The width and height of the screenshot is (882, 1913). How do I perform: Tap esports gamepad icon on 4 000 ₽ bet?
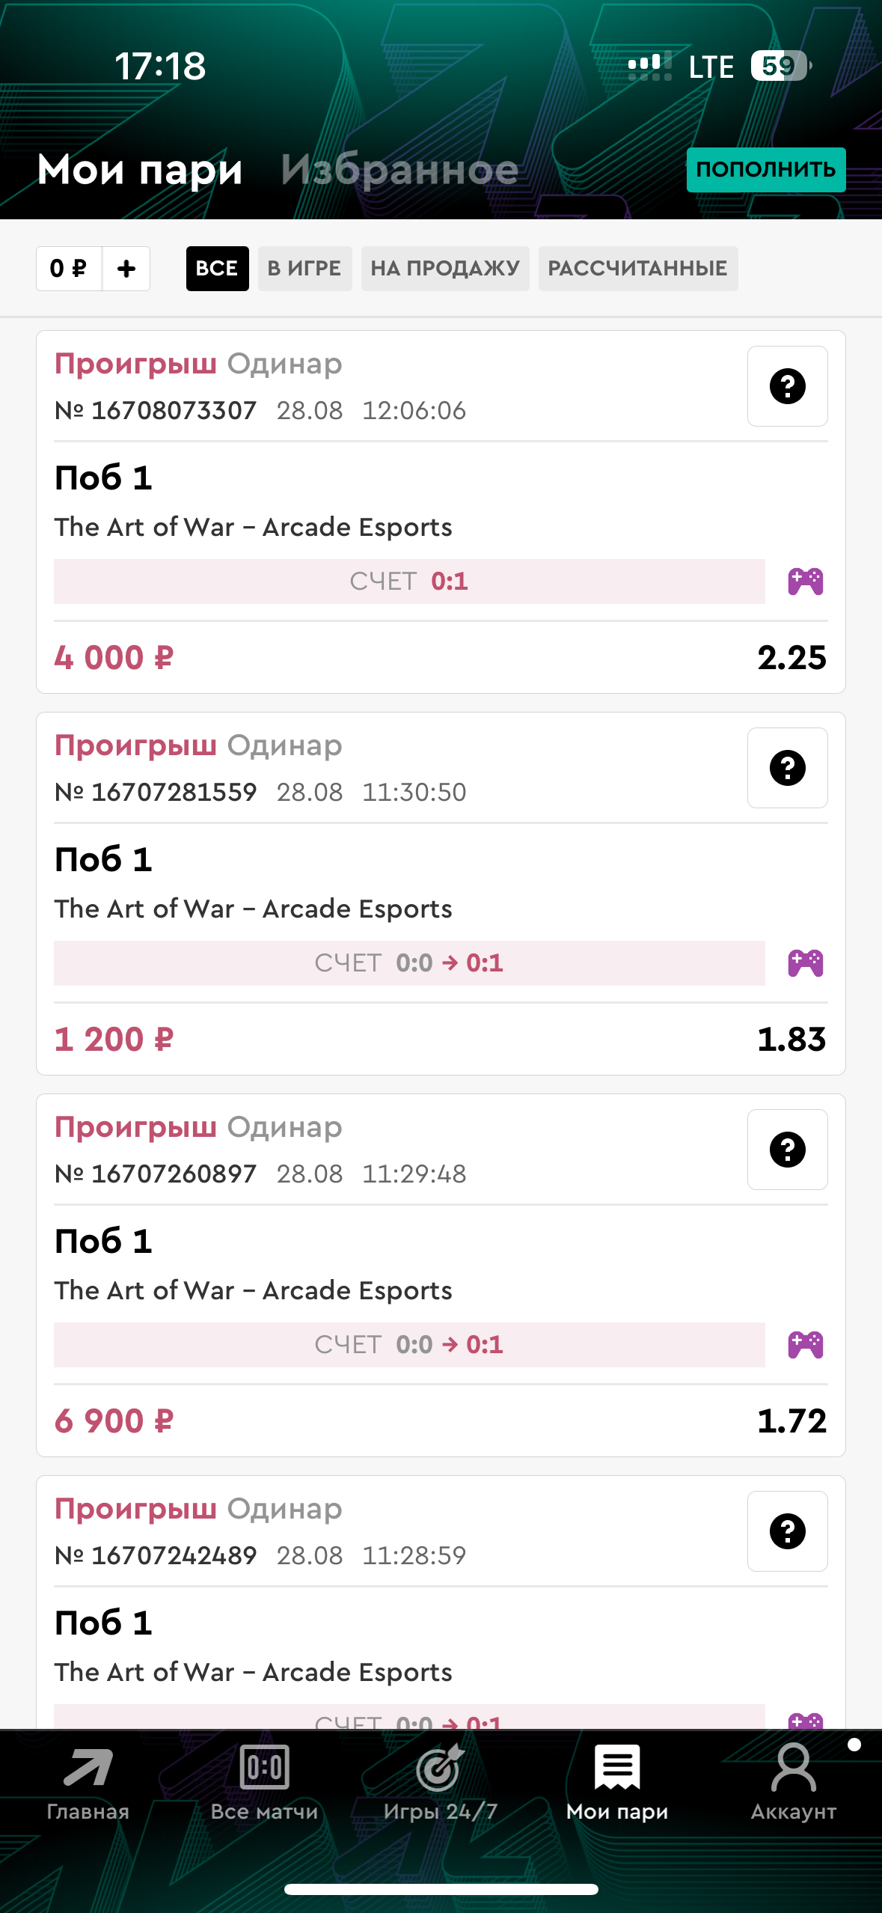(805, 582)
